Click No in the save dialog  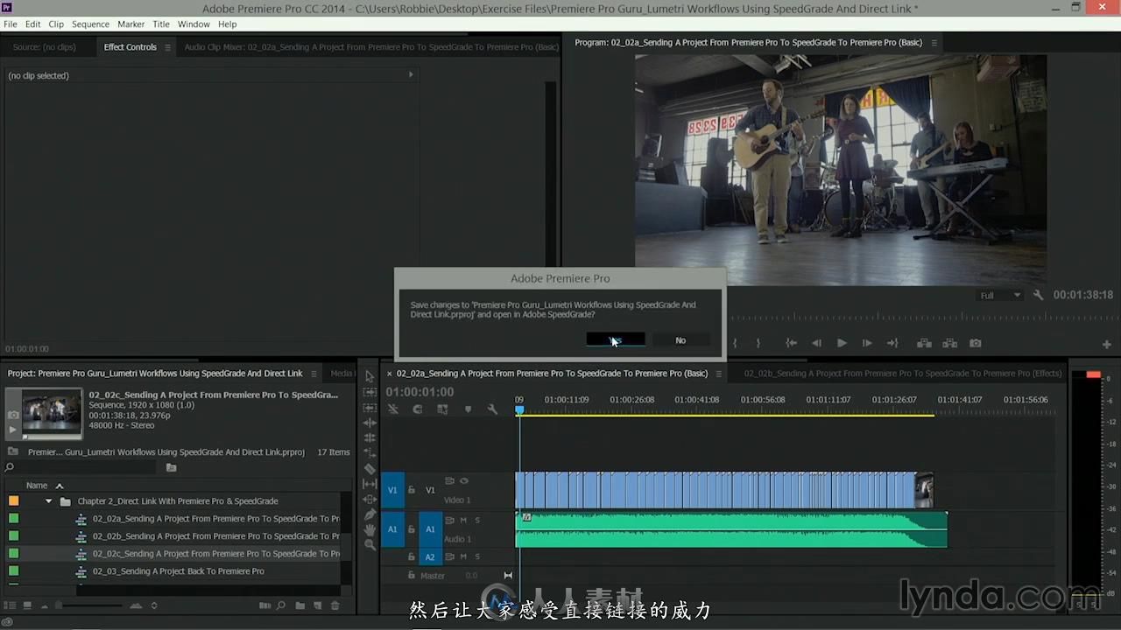click(680, 340)
